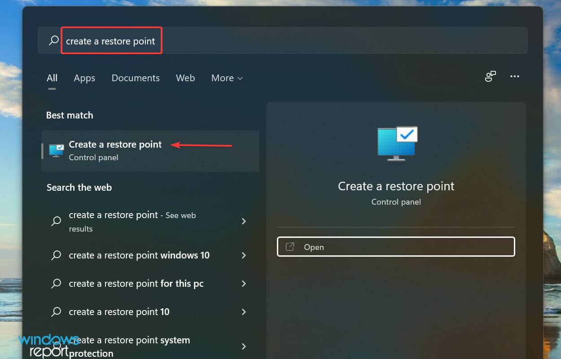Open the 'Create a restore point' best match

pos(115,144)
